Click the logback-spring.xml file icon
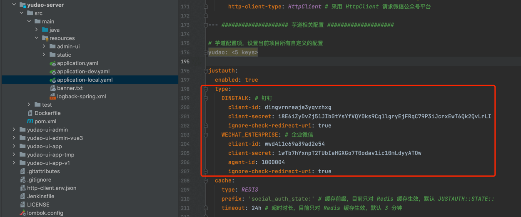This screenshot has width=521, height=217. [52, 97]
